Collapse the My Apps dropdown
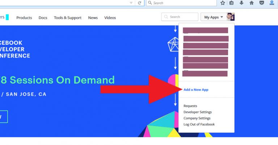The height and width of the screenshot is (145, 278). point(214,17)
